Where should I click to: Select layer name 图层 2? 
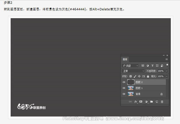pyautogui.click(x=139, y=82)
